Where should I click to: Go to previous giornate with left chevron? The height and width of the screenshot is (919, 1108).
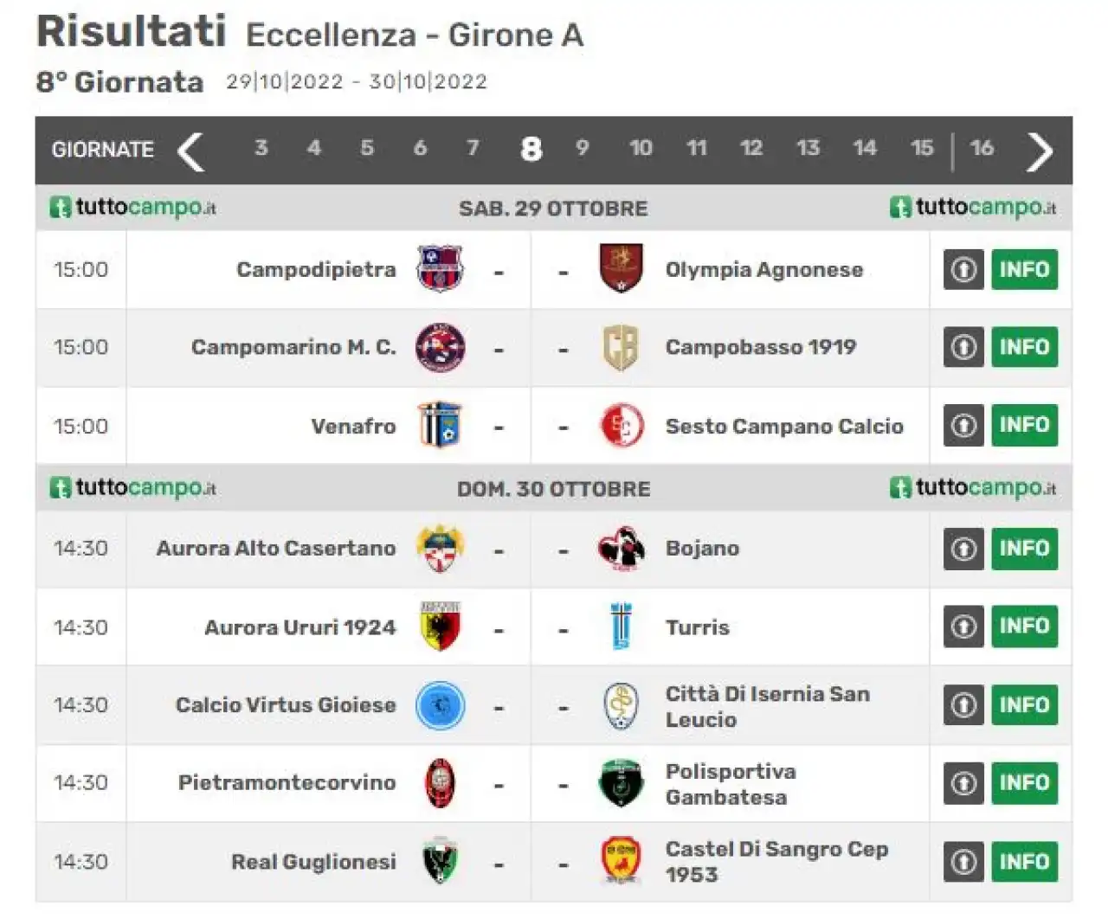190,151
